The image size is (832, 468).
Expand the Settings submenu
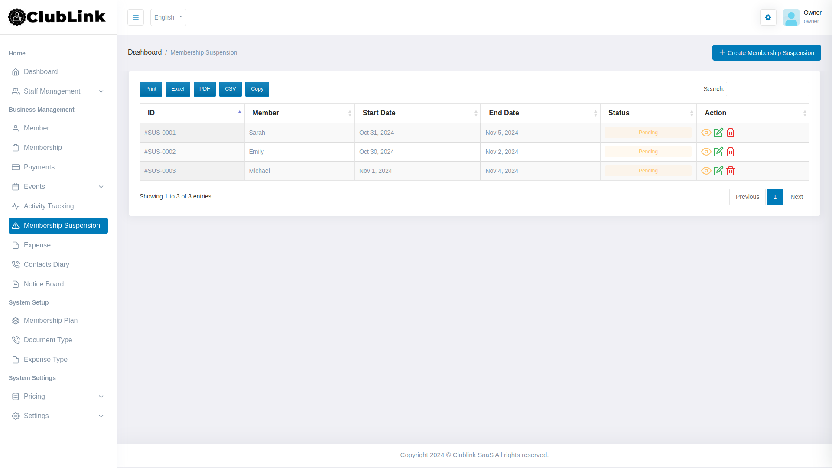coord(101,416)
